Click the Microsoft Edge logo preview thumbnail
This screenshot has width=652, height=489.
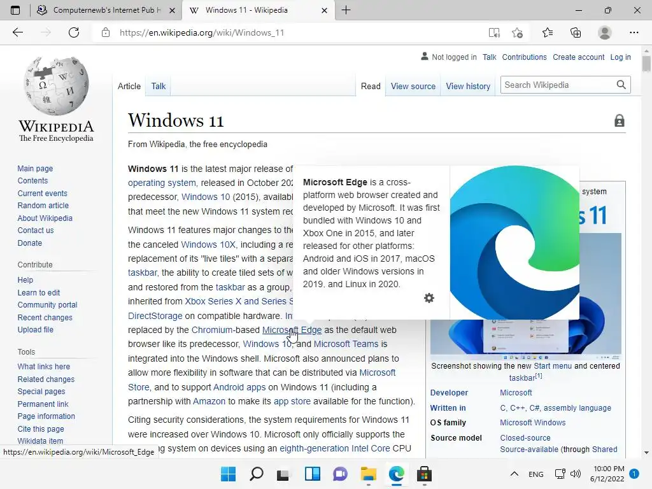[x=514, y=243]
